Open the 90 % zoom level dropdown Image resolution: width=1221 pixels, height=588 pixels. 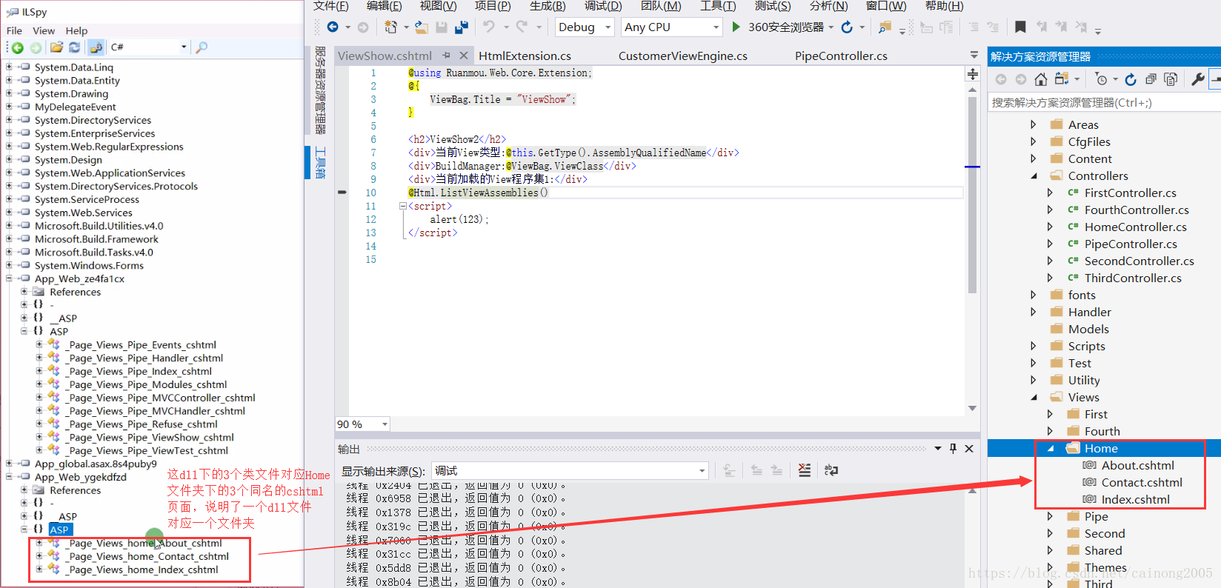tap(385, 424)
